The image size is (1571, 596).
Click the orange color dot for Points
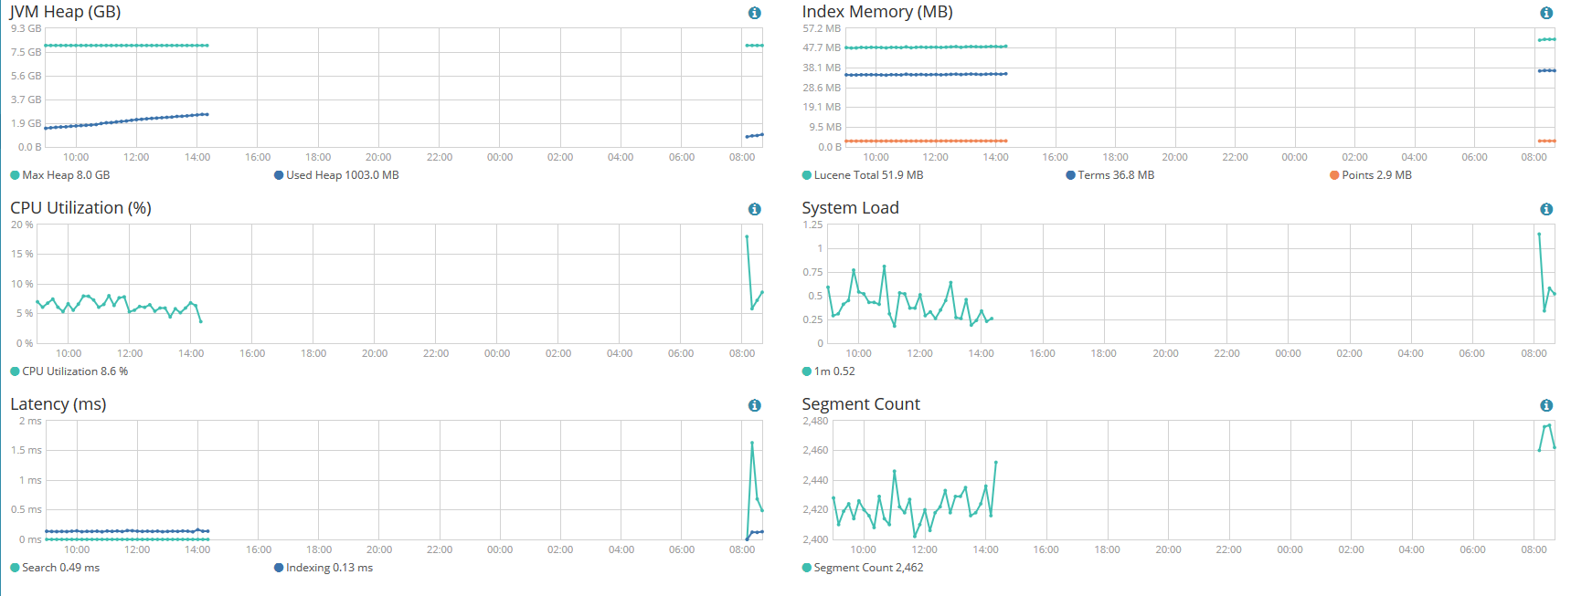pos(1334,175)
